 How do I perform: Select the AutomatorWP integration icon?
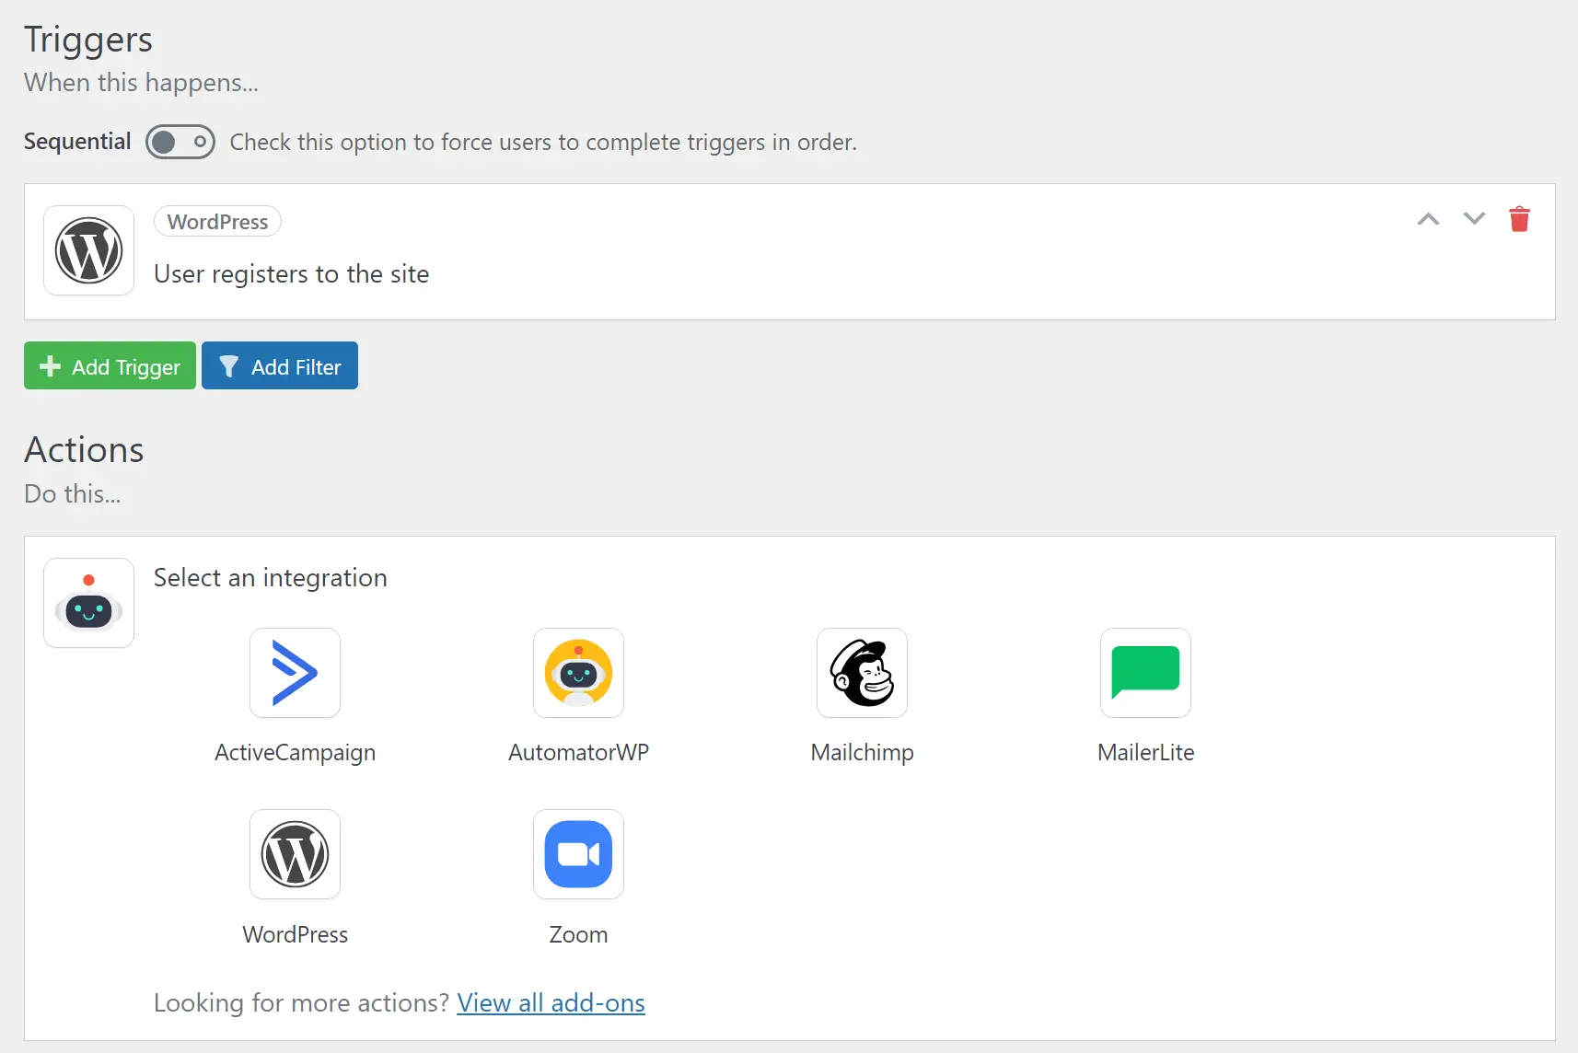click(578, 673)
